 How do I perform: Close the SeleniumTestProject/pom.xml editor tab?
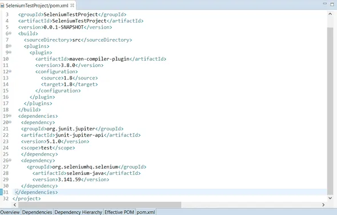(x=72, y=5)
